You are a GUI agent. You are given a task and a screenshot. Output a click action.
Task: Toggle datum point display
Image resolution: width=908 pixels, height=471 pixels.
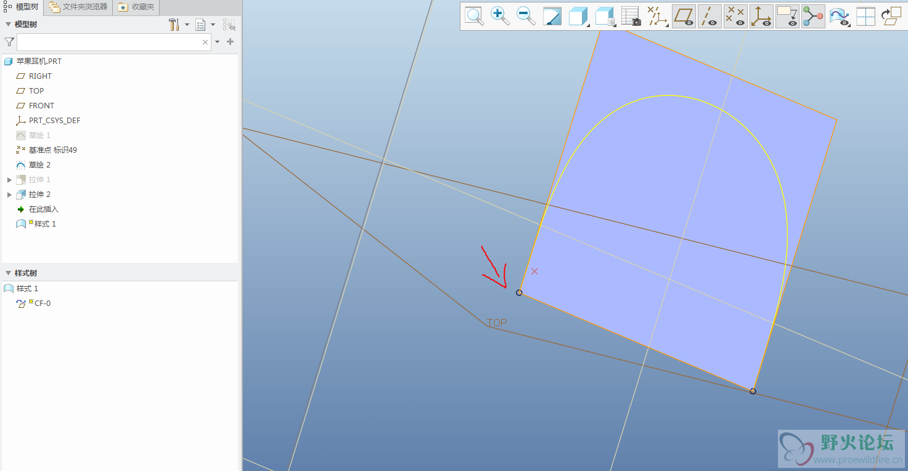pos(735,16)
